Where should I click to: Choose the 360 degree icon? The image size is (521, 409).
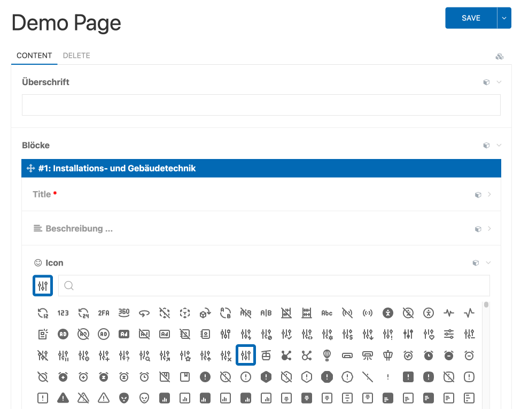pos(124,313)
